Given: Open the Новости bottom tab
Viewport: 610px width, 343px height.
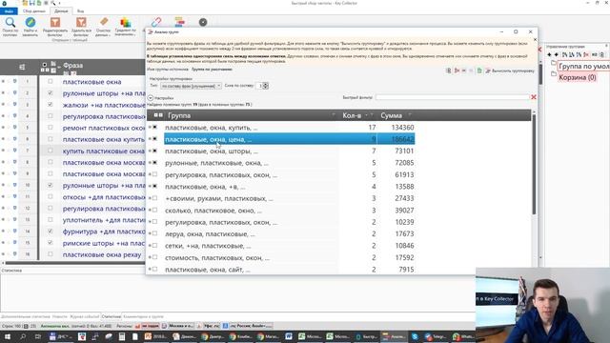Looking at the screenshot, I should [60, 316].
